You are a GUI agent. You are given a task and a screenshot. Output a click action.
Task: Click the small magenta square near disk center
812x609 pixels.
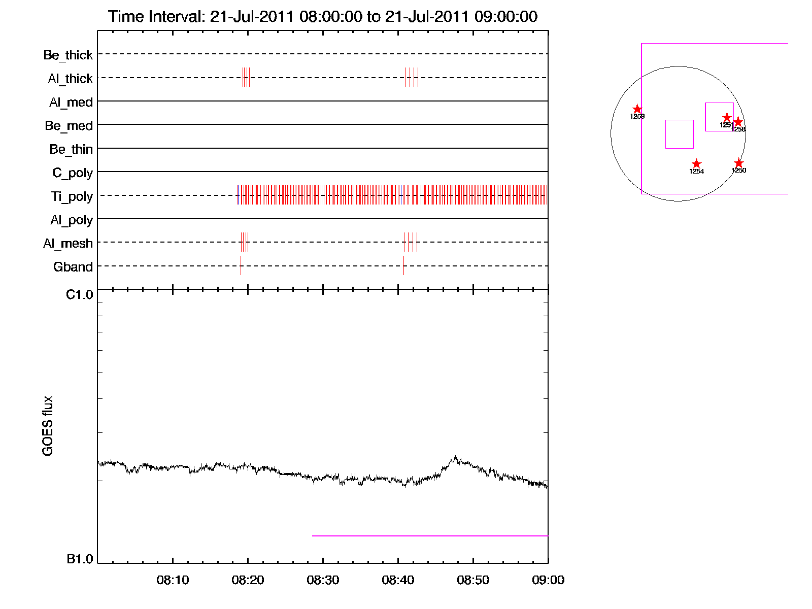coord(679,134)
